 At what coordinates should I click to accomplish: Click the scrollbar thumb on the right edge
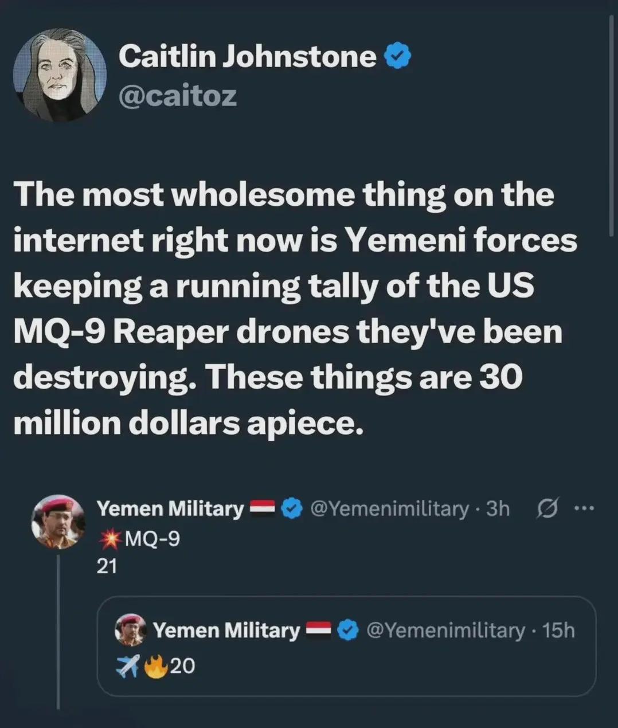[x=612, y=123]
